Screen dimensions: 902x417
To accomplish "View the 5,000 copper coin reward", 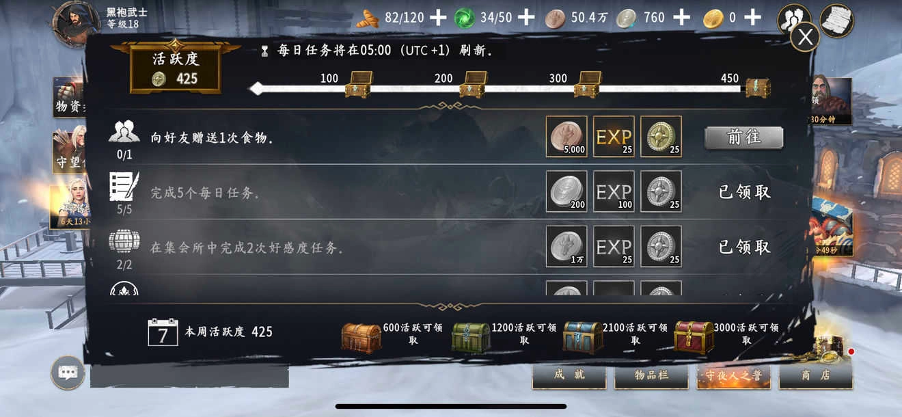I will 566,136.
